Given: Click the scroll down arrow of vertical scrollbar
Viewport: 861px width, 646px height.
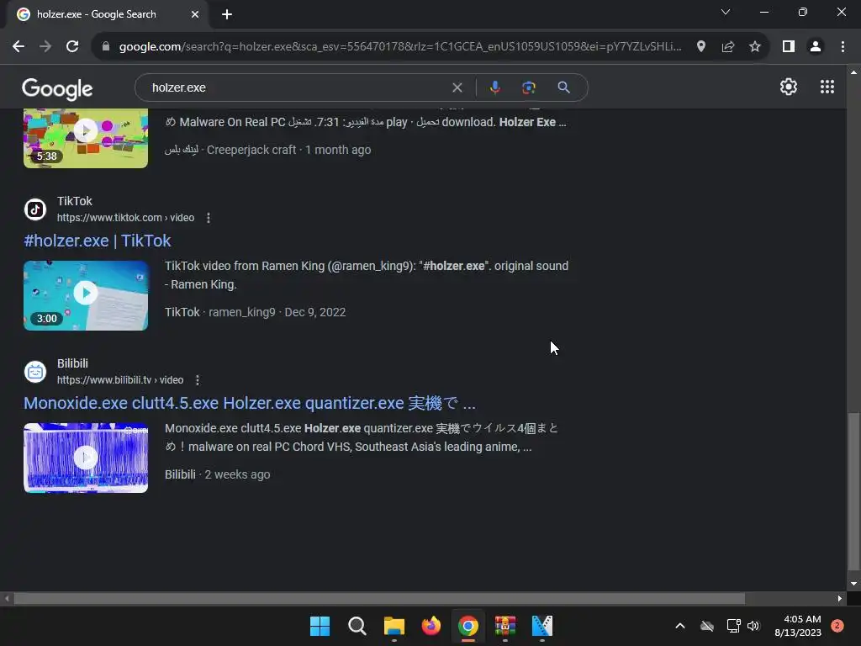Looking at the screenshot, I should coord(853,584).
